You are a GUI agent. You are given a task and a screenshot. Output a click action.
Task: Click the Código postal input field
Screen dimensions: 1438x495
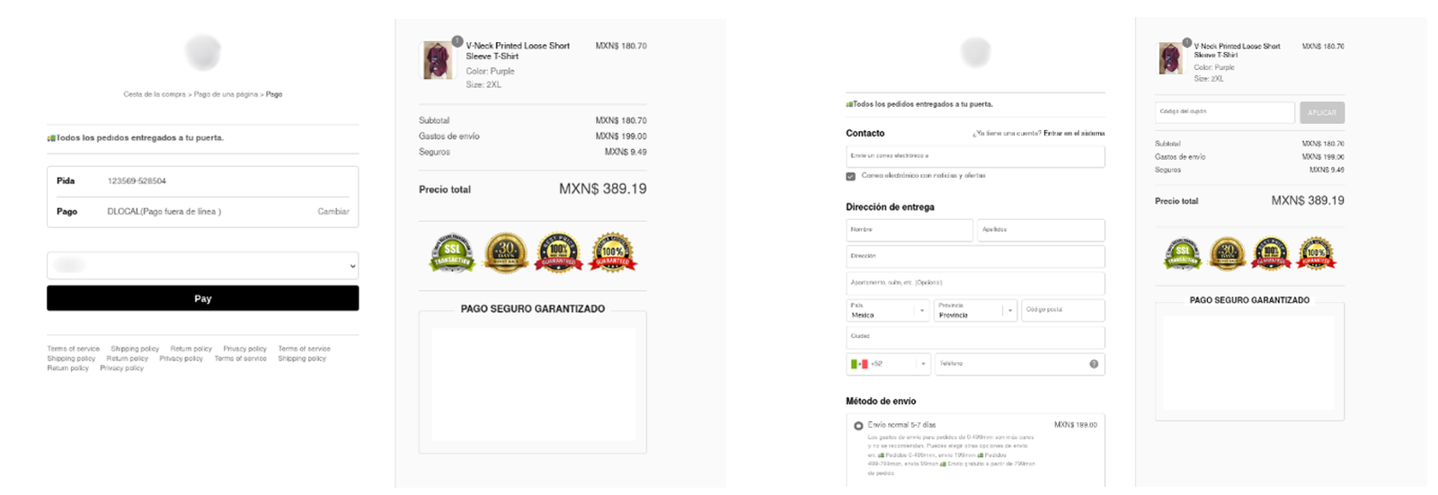[1062, 311]
